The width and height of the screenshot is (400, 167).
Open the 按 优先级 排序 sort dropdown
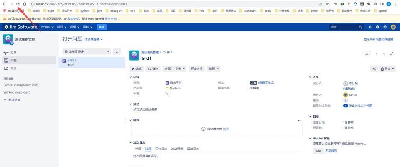point(87,51)
